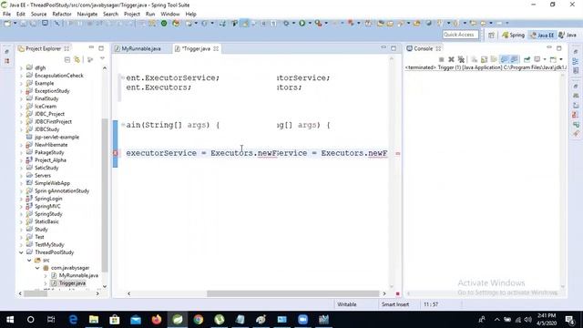Switch to the Spring perspective
Viewport: 583px width, 328px height.
(x=513, y=35)
